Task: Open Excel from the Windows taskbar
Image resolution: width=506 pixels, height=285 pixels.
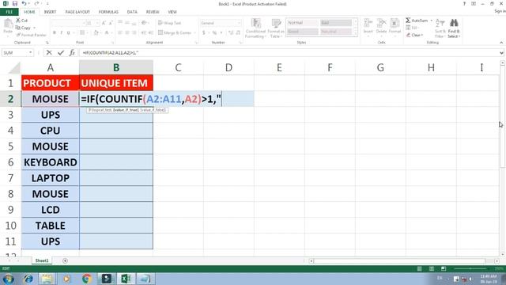Action: click(126, 279)
